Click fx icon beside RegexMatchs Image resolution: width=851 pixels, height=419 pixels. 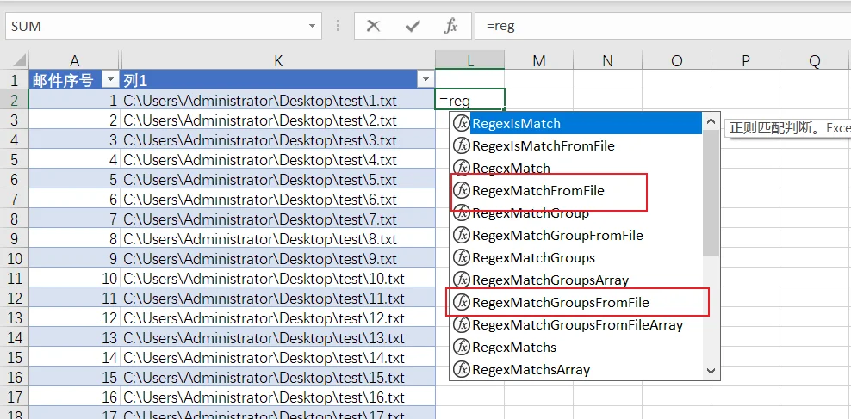click(461, 347)
